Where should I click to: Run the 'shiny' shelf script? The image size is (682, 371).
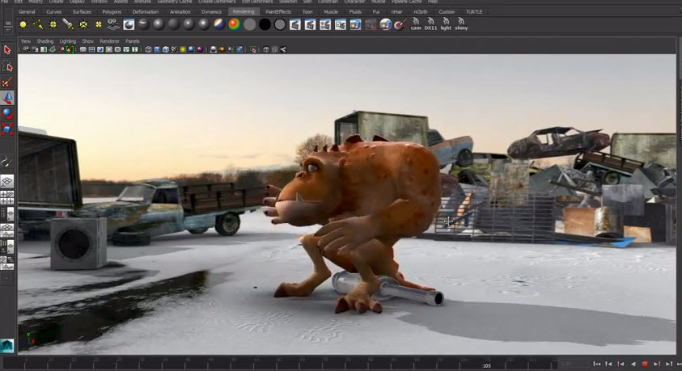click(461, 24)
